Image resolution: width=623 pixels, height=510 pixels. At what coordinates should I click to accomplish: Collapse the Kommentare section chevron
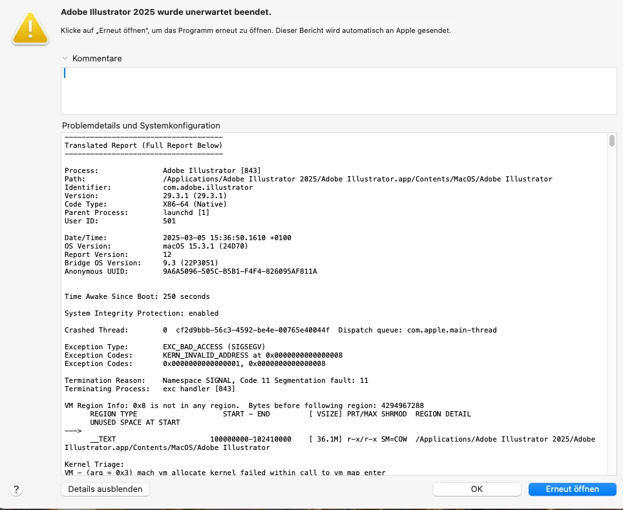(x=65, y=58)
